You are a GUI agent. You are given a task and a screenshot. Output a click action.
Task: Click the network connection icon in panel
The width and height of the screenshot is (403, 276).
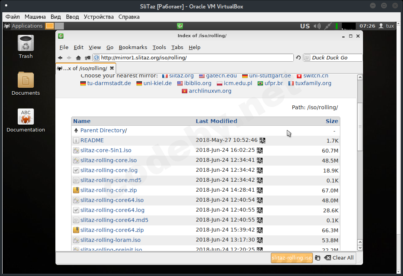pyautogui.click(x=328, y=26)
